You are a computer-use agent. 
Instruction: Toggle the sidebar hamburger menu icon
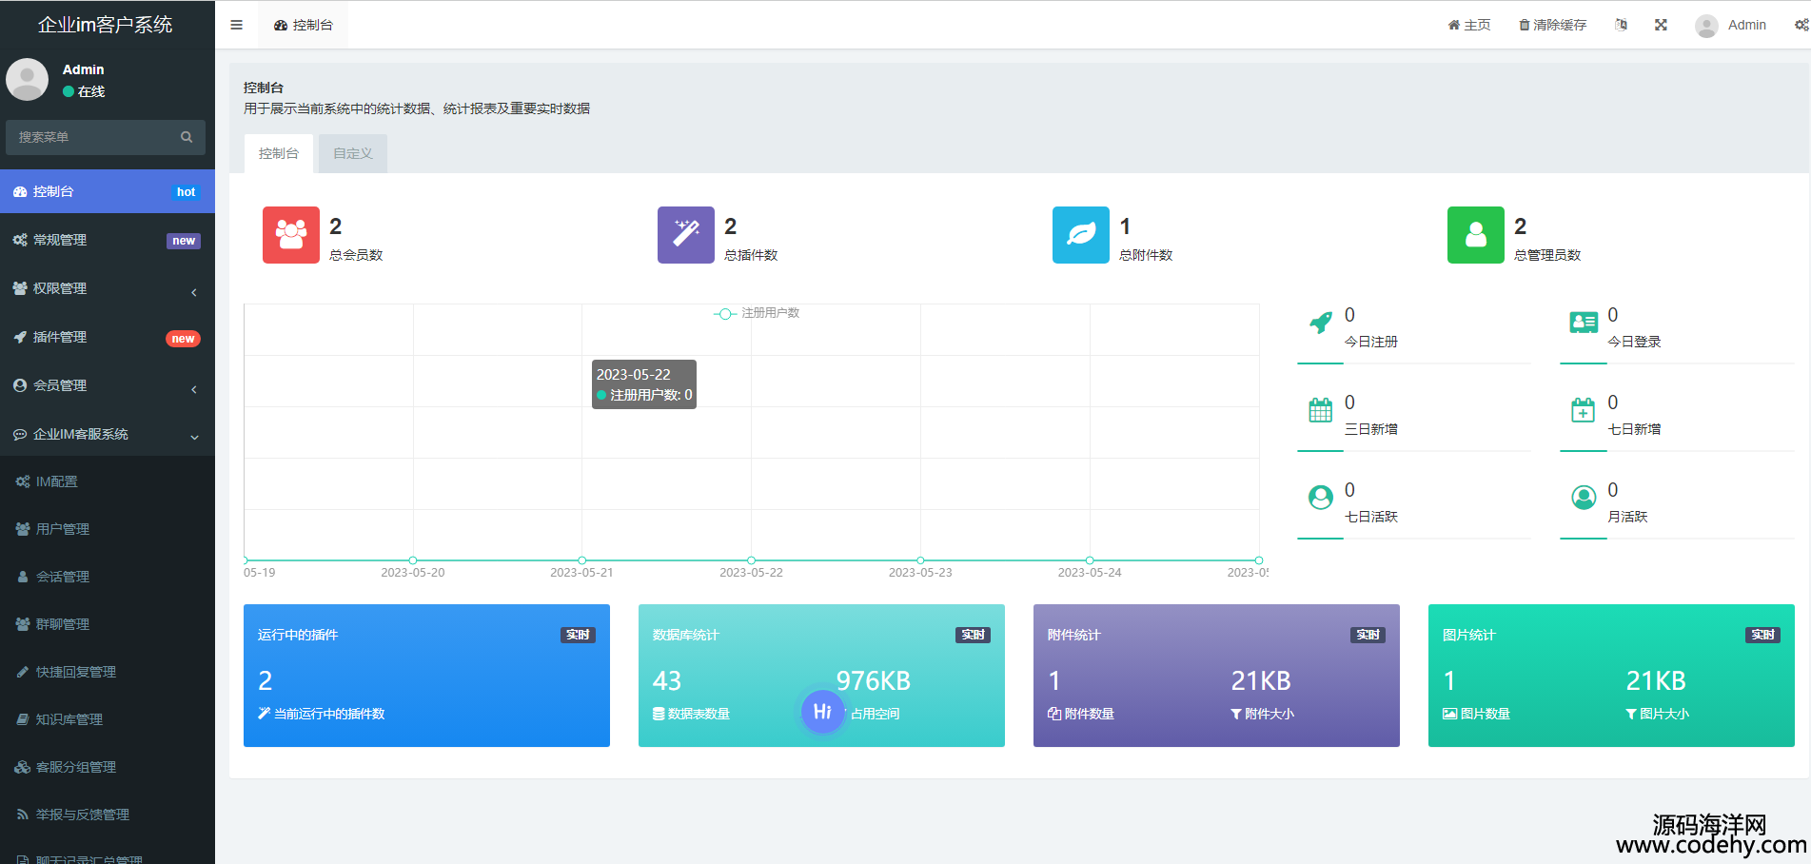[236, 25]
